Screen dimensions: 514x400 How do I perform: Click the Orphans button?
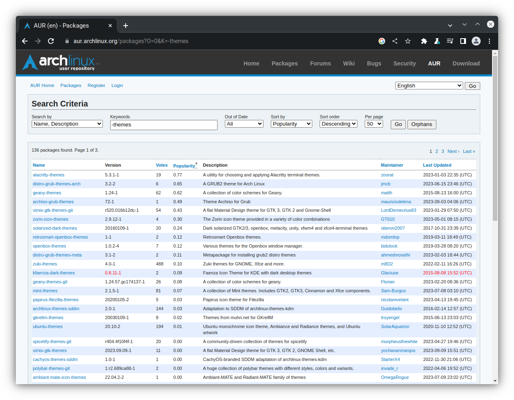[422, 124]
